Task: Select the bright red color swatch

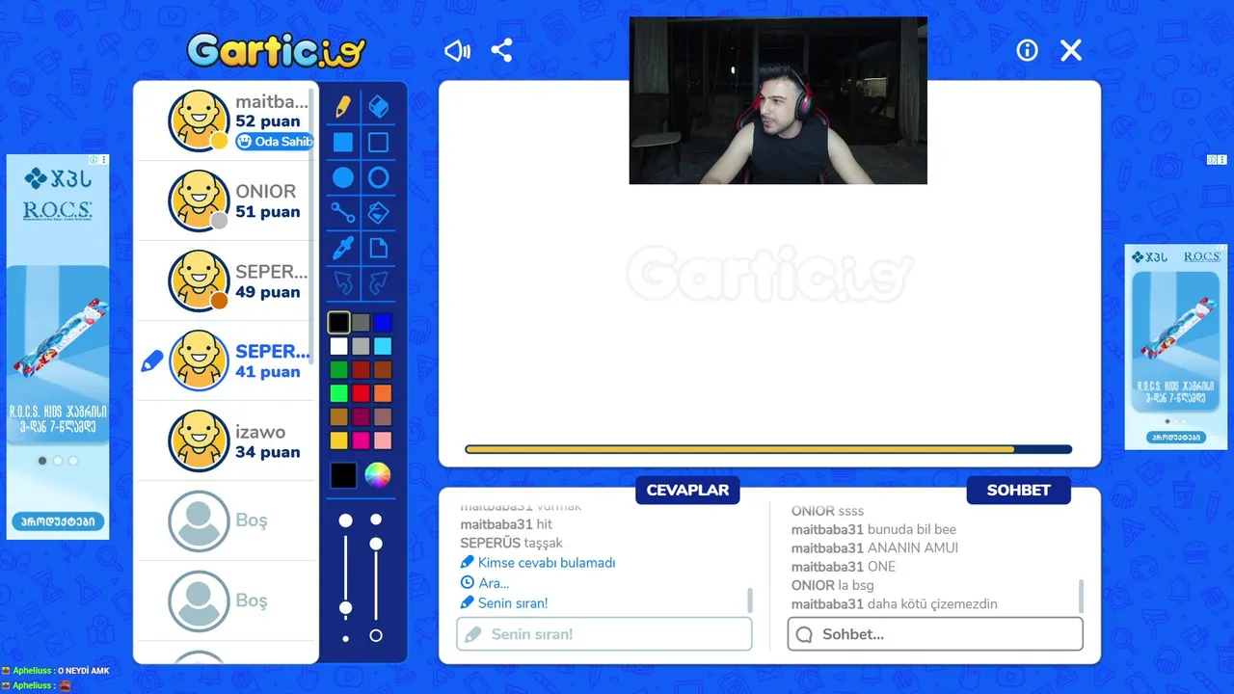Action: (x=361, y=393)
